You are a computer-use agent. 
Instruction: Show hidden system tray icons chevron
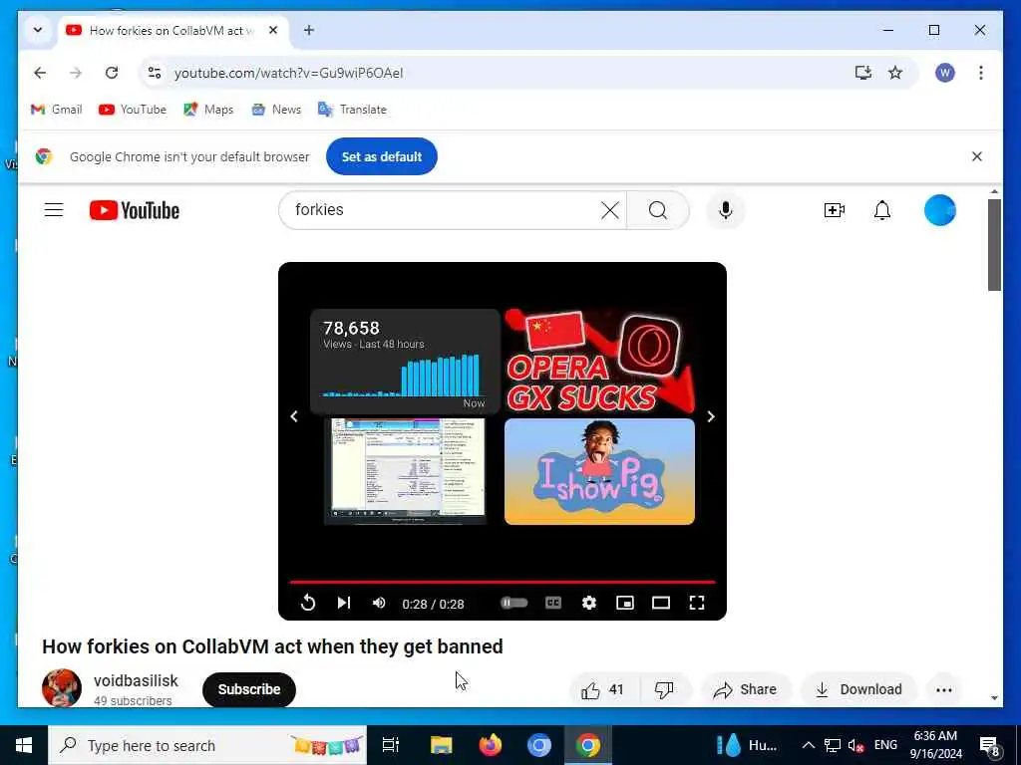point(808,745)
